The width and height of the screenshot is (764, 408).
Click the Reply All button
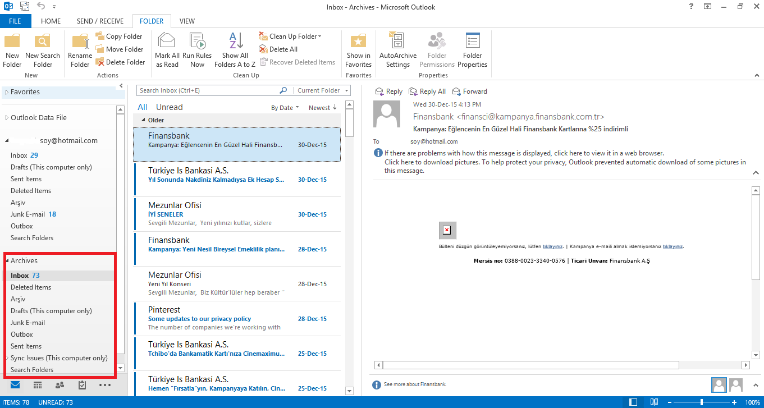click(427, 91)
